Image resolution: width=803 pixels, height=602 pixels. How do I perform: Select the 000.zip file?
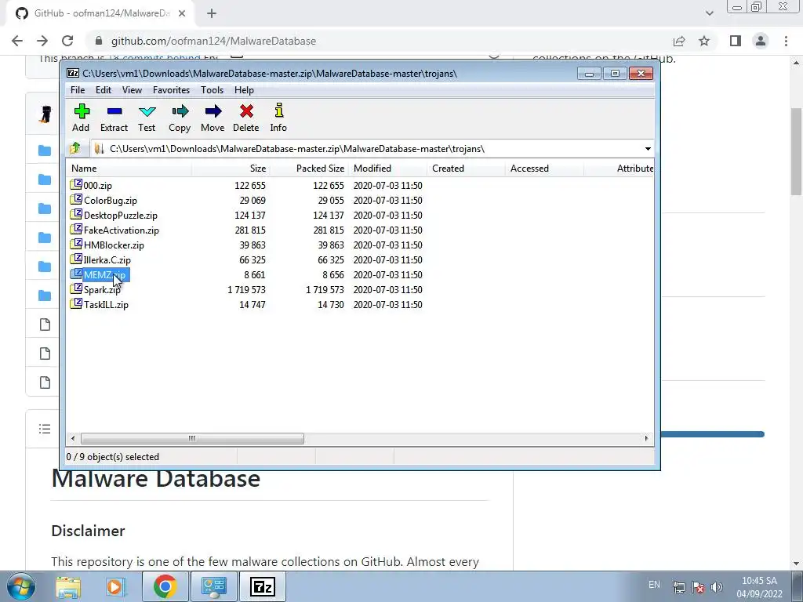97,185
